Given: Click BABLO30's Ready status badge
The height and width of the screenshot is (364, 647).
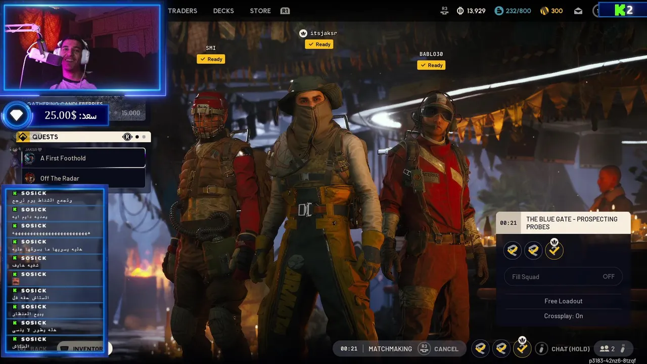Looking at the screenshot, I should [x=431, y=65].
